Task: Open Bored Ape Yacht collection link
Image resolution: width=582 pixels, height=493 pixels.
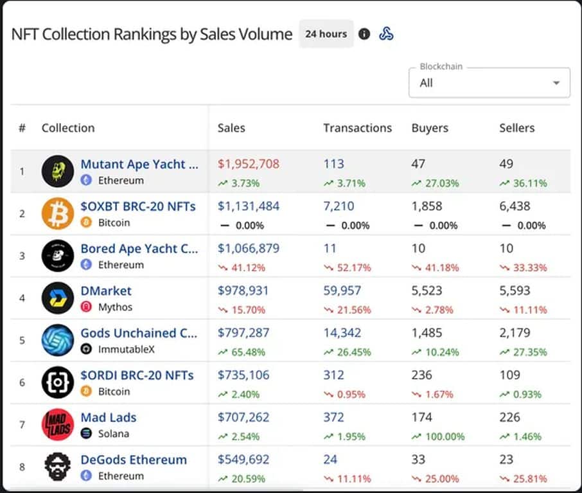Action: click(x=139, y=248)
